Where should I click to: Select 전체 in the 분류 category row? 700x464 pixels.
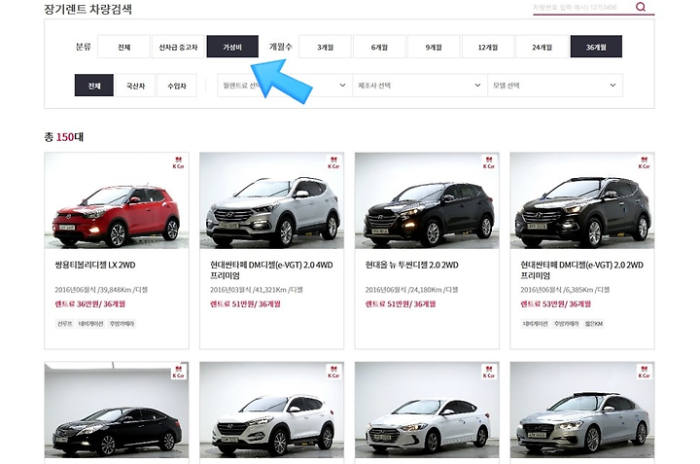(x=123, y=47)
